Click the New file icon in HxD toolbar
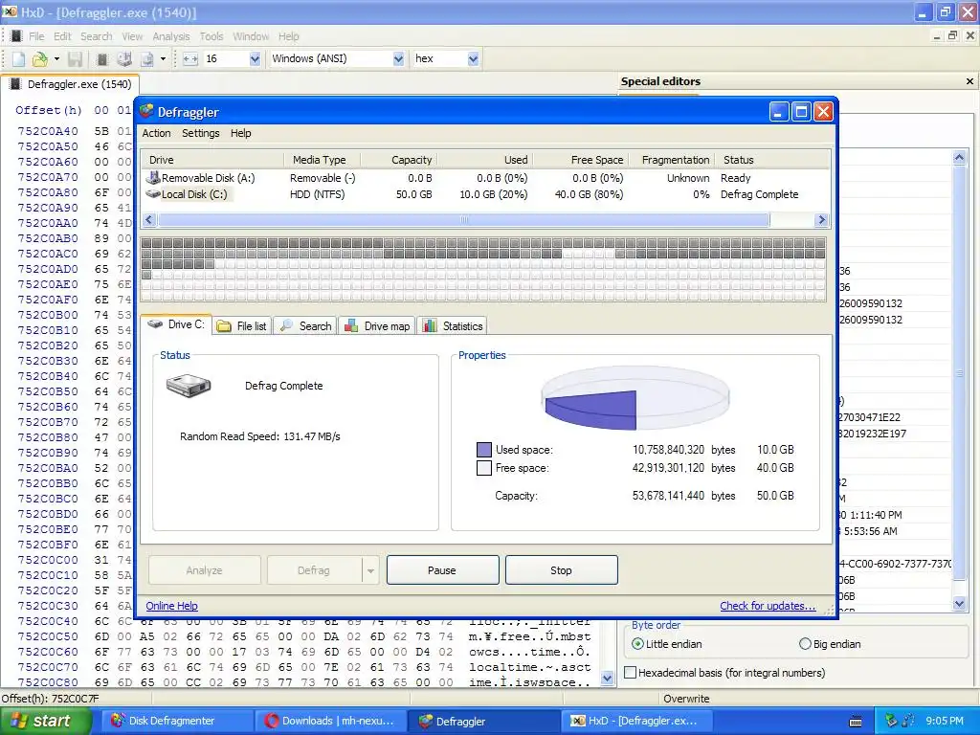 (x=19, y=58)
